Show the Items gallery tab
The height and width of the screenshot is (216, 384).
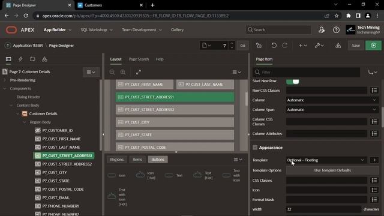(x=137, y=160)
